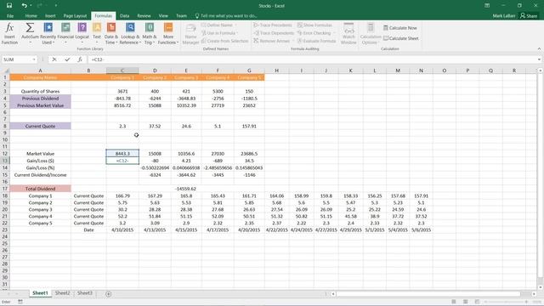Switch to Normal view in status bar

[453, 302]
